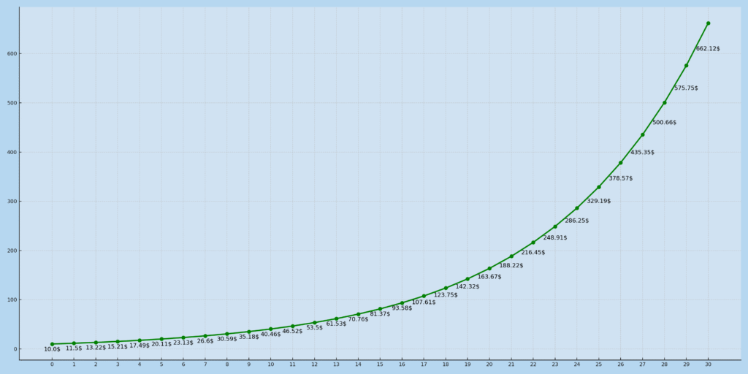Click the 188.22$ data label
This screenshot has width=748, height=374.
(511, 266)
